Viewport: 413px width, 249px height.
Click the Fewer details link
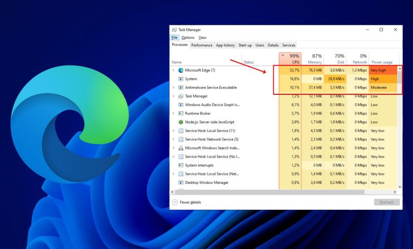point(190,202)
